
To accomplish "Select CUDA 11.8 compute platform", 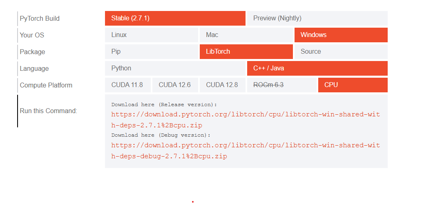I will pos(128,85).
